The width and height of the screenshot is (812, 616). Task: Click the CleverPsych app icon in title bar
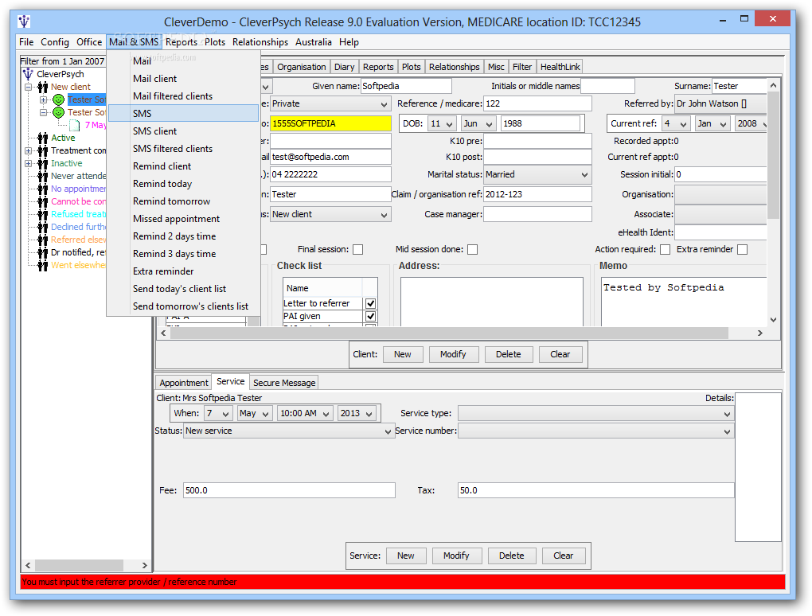point(24,21)
